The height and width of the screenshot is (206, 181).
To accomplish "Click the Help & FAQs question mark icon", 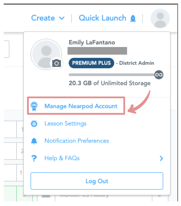I will point(34,158).
